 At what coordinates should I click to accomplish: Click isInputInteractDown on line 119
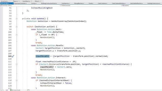click(51, 83)
